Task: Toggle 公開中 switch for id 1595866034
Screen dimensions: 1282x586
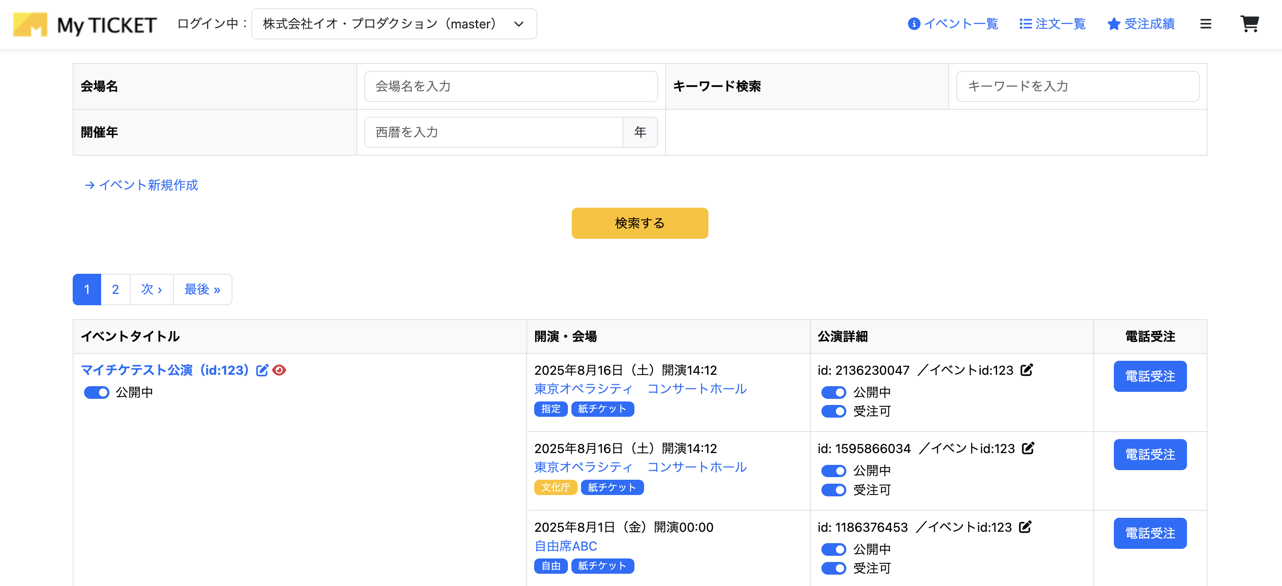Action: click(x=834, y=471)
